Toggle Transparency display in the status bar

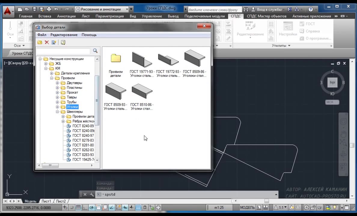138,207
